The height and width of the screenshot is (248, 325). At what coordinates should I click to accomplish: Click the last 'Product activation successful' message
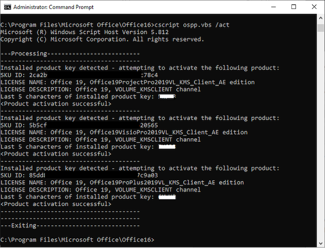[56, 204]
